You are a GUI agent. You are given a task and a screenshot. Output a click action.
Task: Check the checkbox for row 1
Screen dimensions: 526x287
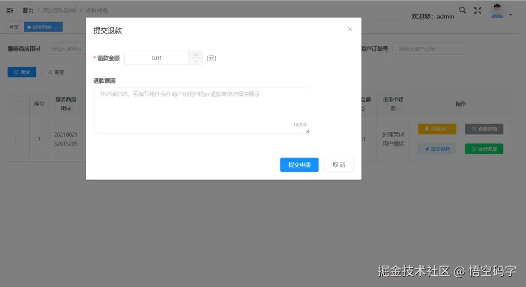point(18,138)
